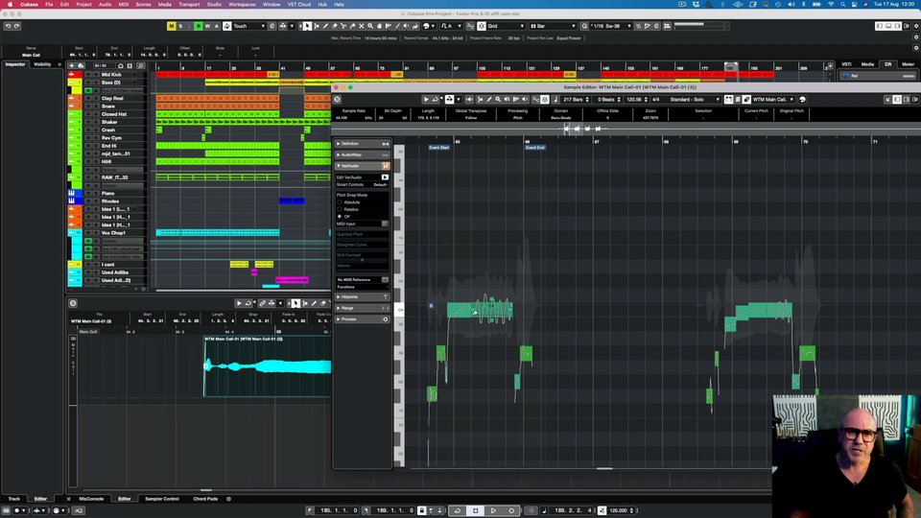This screenshot has width=921, height=518.
Task: Select the Erase tool in main toolbar
Action: click(x=334, y=26)
